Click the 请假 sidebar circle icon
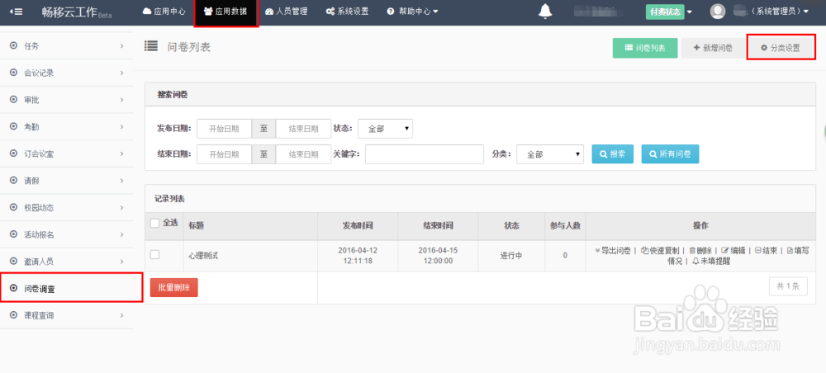 [x=14, y=181]
